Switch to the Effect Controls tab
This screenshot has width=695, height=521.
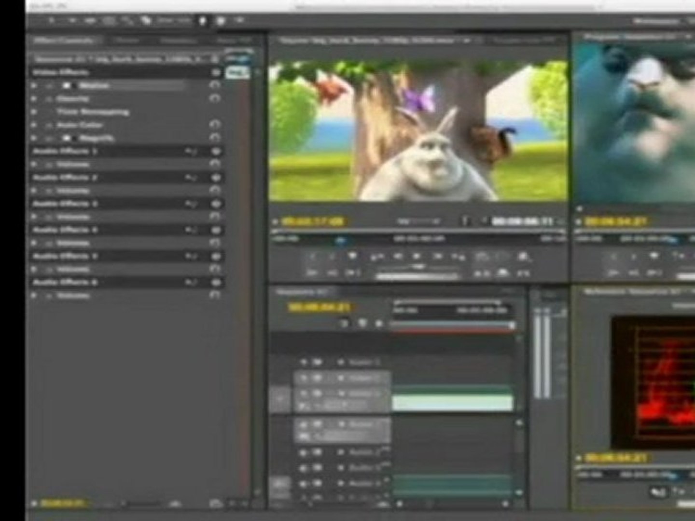point(63,41)
